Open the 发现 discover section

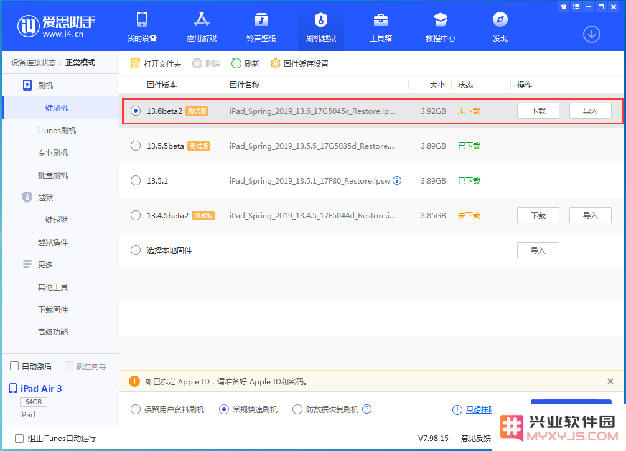point(500,27)
